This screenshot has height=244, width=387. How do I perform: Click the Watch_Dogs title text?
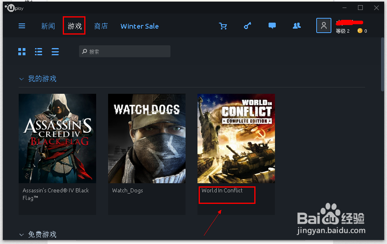pyautogui.click(x=128, y=190)
